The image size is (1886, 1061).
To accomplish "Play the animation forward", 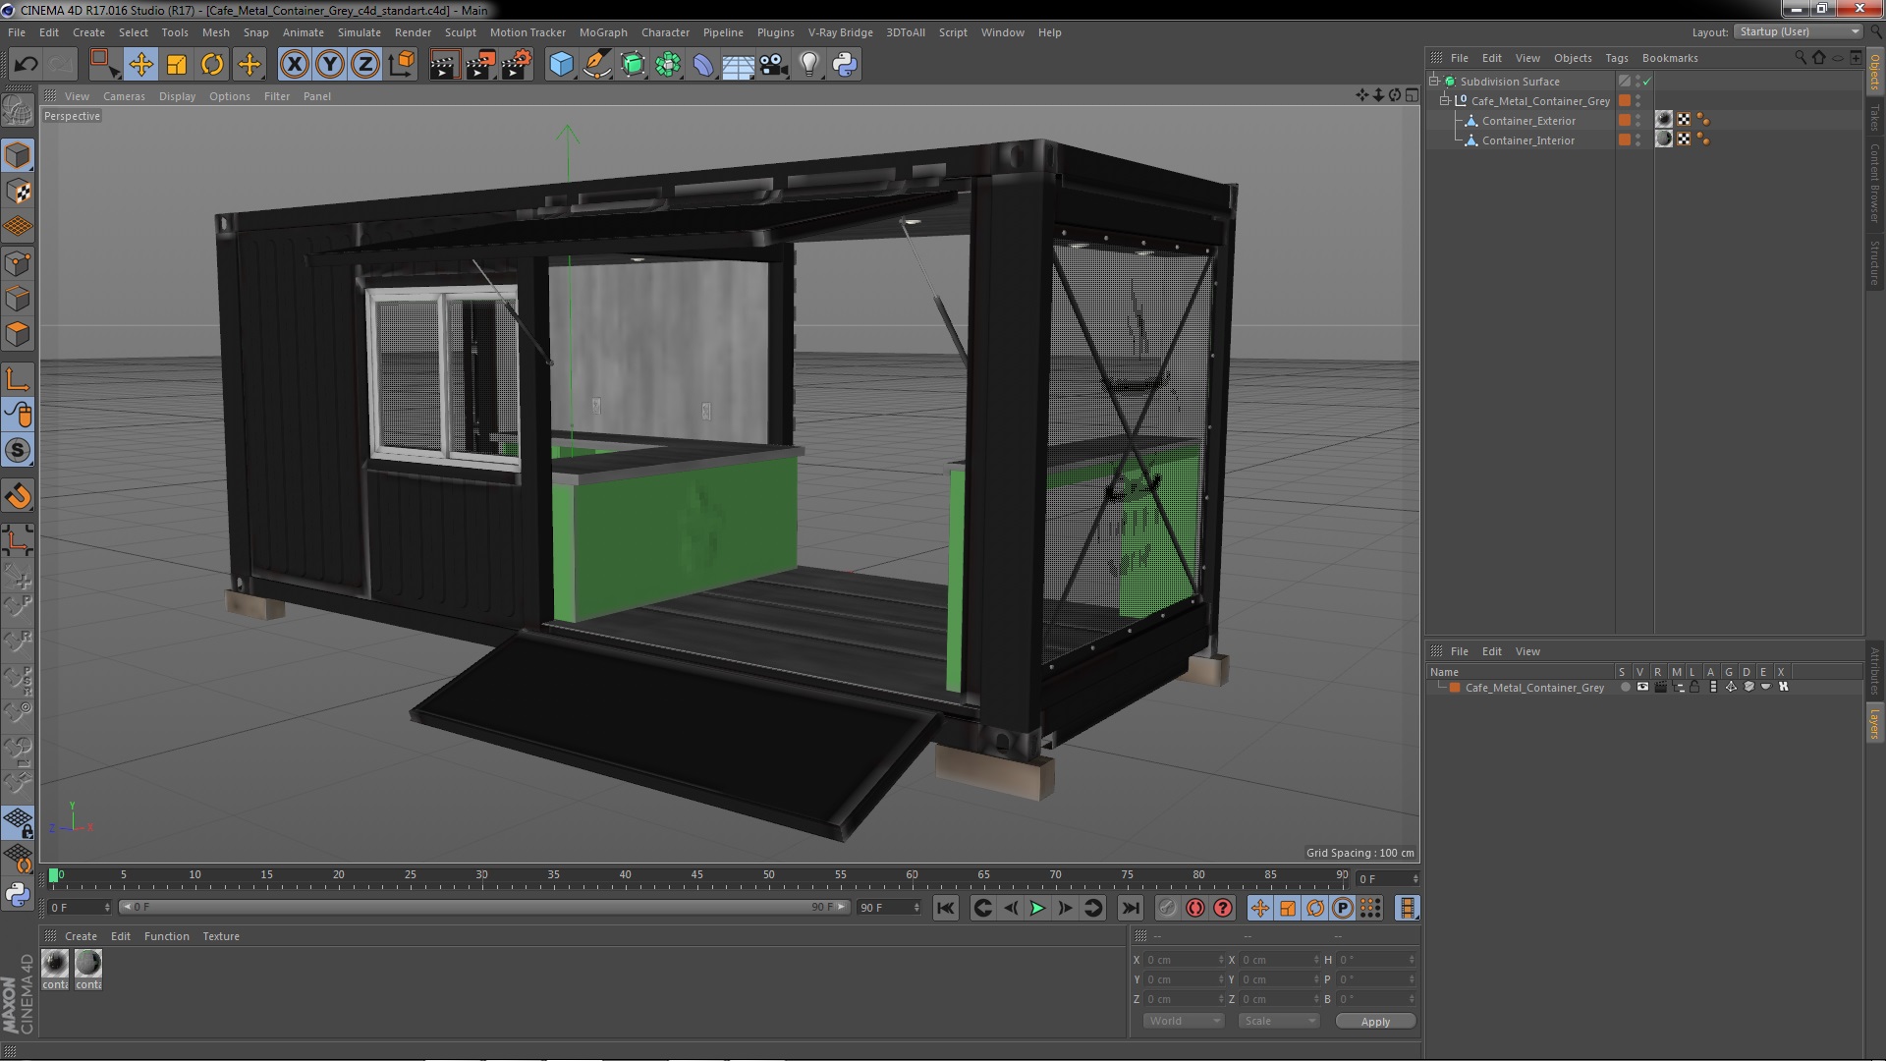I will coord(1037,909).
